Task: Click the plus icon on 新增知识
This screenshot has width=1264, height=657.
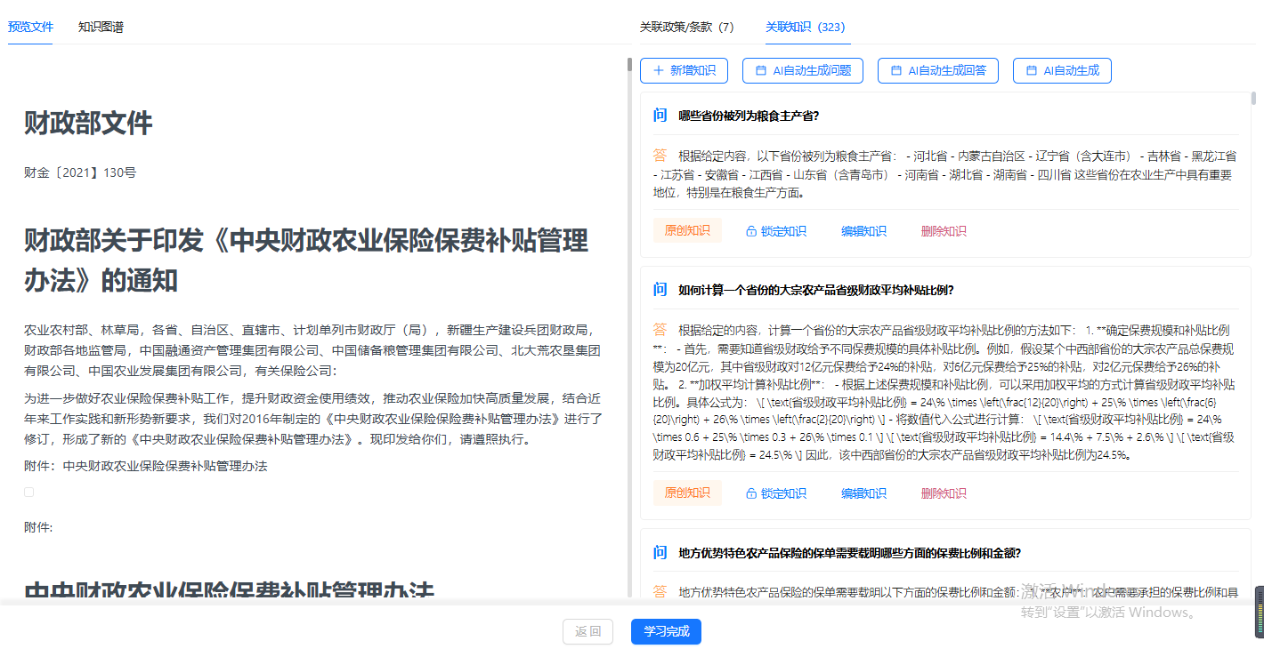Action: 659,70
